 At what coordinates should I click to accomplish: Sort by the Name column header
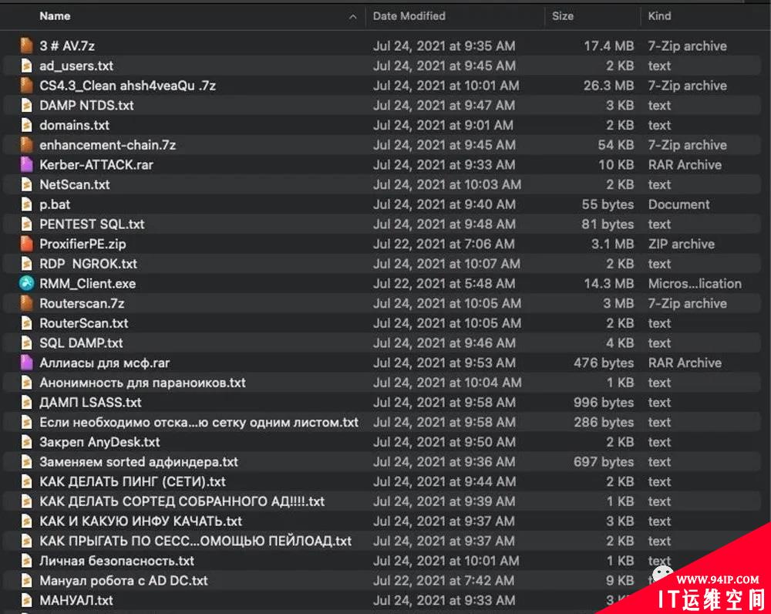pos(55,15)
